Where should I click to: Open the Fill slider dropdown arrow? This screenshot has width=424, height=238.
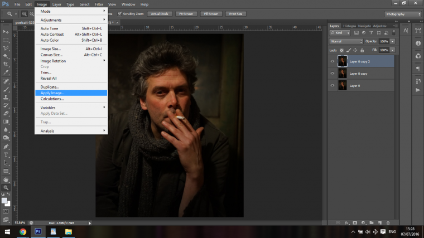click(392, 50)
